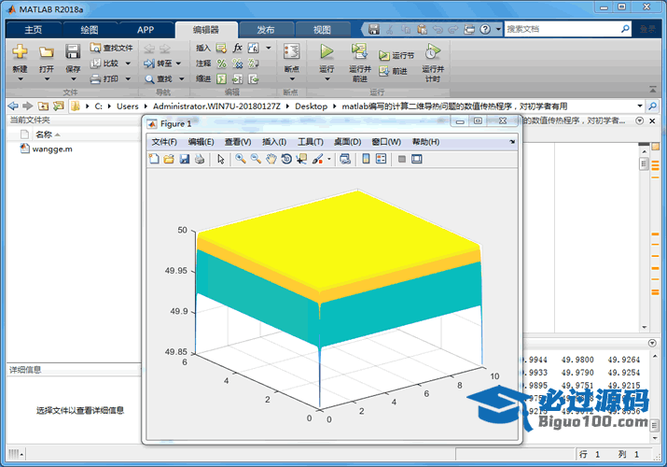667x467 pixels.
Task: Click Desktop in the address path
Action: [312, 106]
